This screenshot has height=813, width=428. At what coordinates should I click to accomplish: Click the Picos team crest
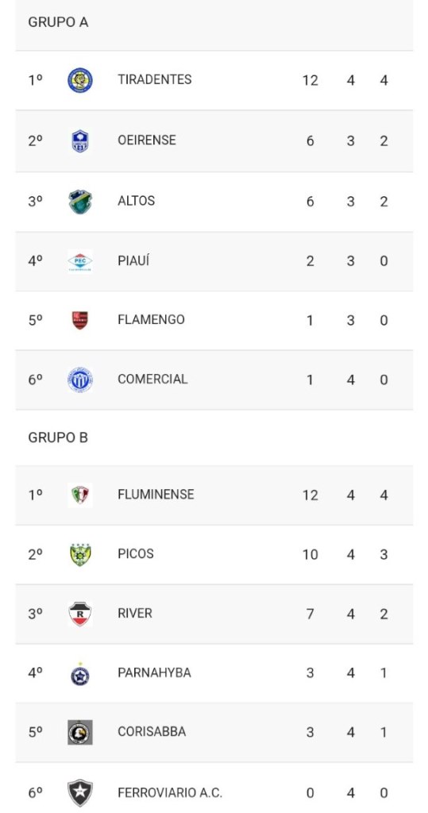80,554
